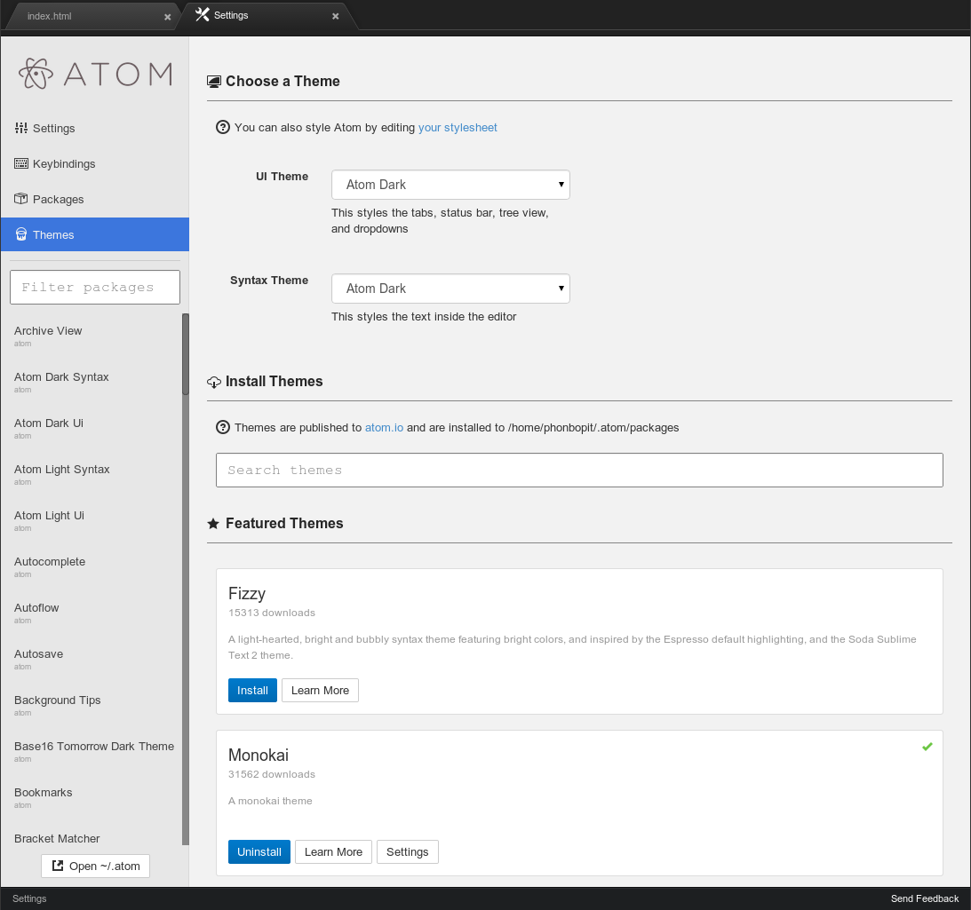
Task: Close the Settings tab
Action: tap(335, 16)
